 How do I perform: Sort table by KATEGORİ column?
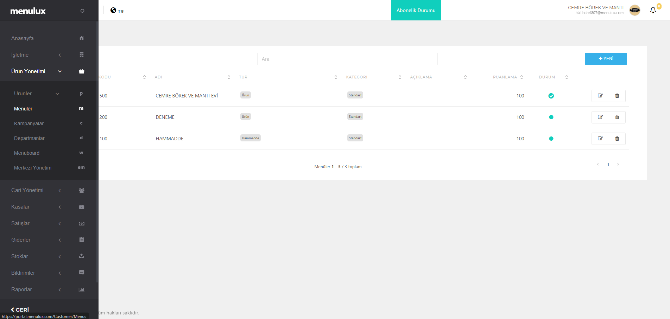point(400,77)
